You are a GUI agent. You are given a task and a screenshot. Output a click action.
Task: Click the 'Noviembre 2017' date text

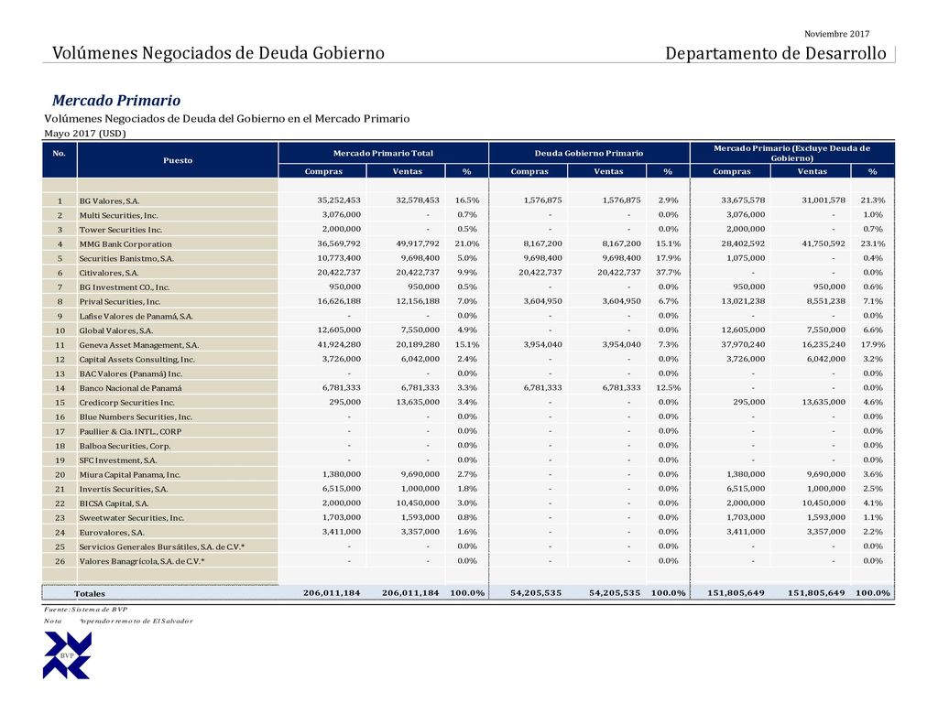coord(836,34)
